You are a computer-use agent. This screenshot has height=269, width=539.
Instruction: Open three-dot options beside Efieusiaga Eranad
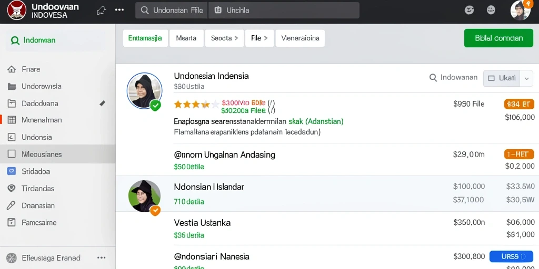point(102,257)
